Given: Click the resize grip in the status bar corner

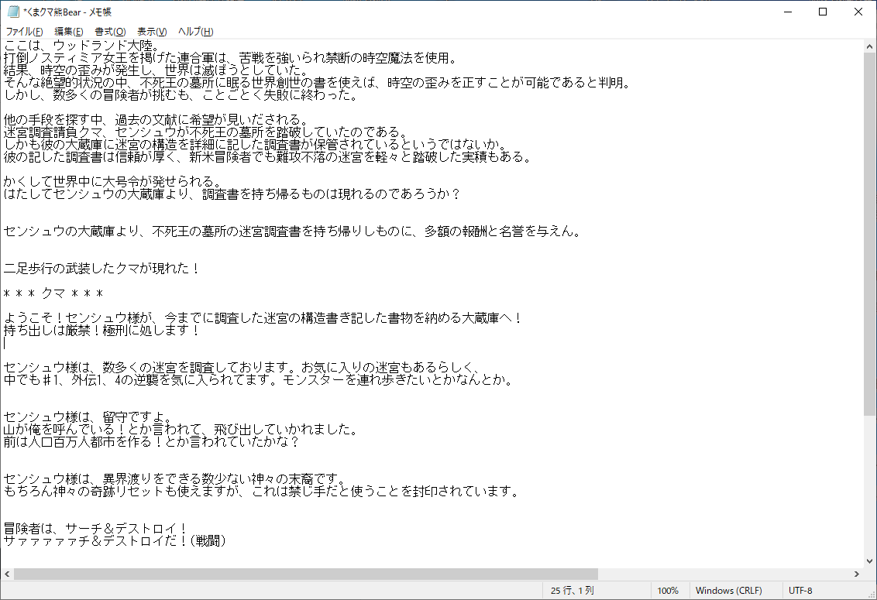Looking at the screenshot, I should pos(871,594).
